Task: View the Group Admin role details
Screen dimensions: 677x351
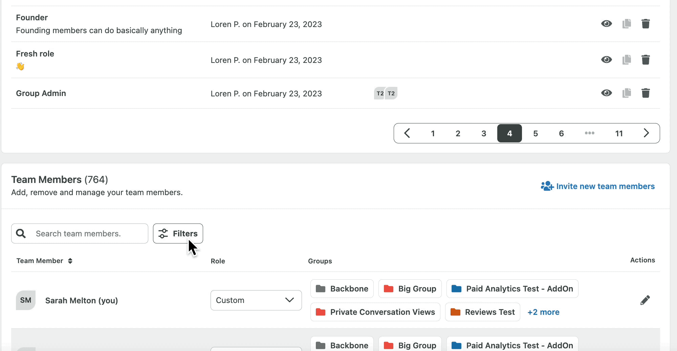Action: point(606,93)
